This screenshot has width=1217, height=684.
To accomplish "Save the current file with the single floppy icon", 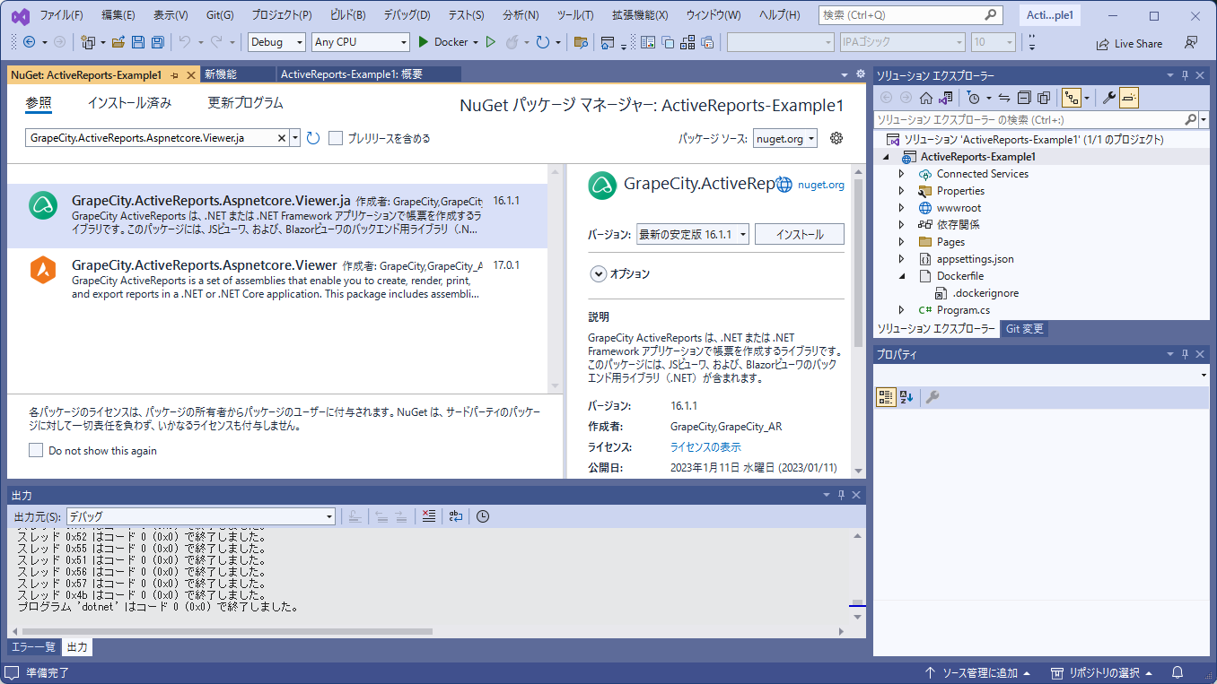I will [x=138, y=42].
